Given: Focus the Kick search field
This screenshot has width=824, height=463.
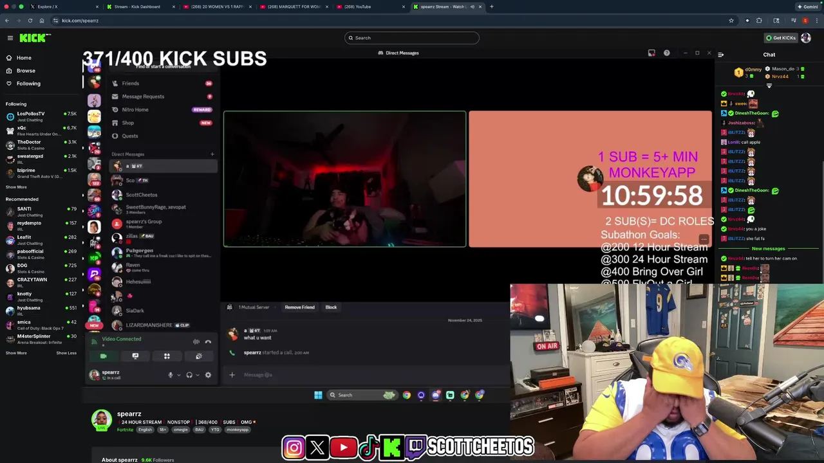Looking at the screenshot, I should (412, 38).
